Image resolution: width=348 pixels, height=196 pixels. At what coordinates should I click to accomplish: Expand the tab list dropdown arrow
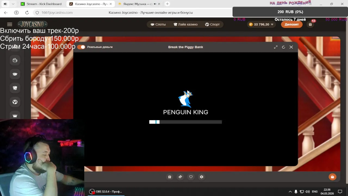point(13,4)
